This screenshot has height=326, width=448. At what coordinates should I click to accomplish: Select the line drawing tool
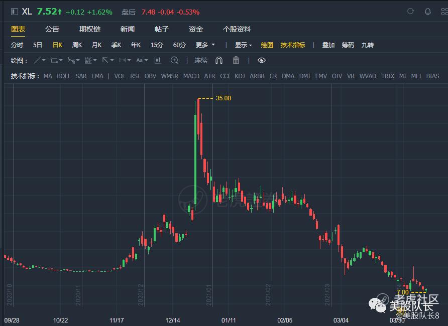[x=37, y=61]
